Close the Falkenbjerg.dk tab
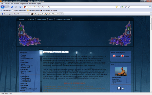This screenshot has height=95, width=152. (x=58, y=14)
